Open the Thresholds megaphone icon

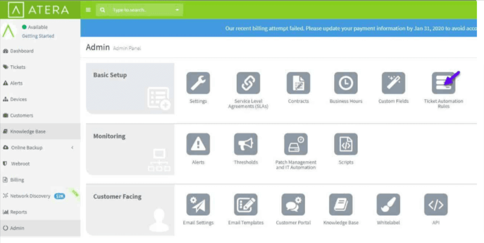[x=246, y=144]
